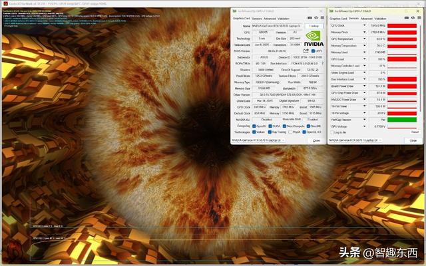Viewport: 426px width, 266px height.
Task: Click the screenshot camera icon in Graphics Card window
Action: tap(310, 18)
